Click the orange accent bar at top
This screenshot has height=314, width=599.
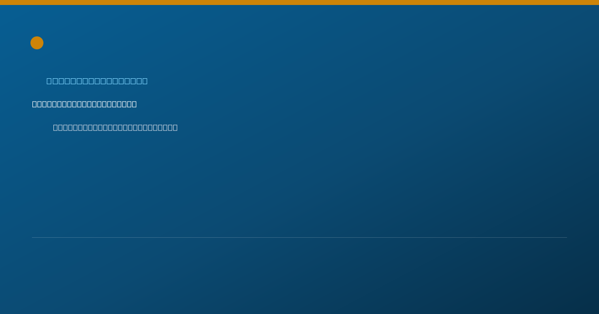[x=299, y=2]
